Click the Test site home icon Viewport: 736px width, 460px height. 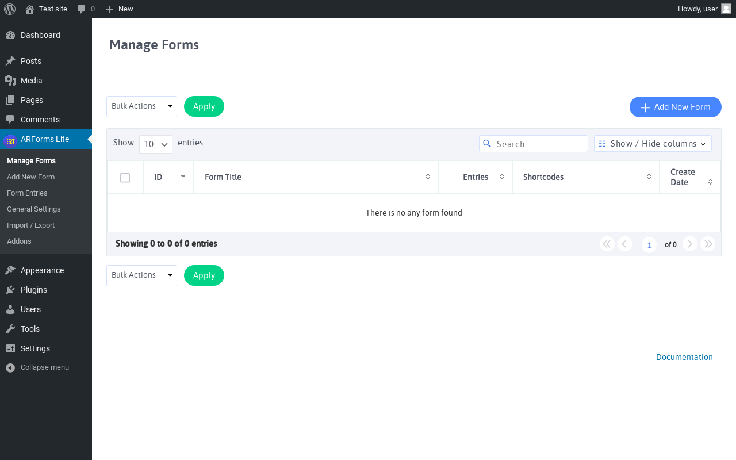30,9
